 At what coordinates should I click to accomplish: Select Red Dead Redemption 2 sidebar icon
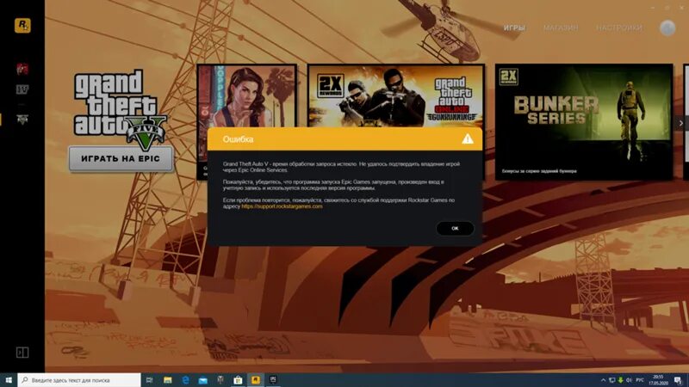tap(22, 69)
